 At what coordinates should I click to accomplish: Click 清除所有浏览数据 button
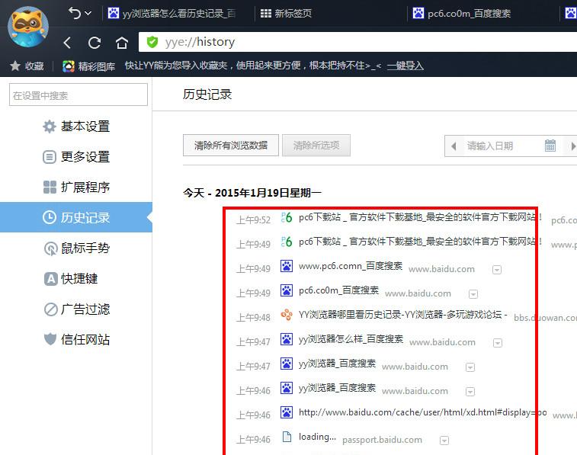[x=231, y=146]
